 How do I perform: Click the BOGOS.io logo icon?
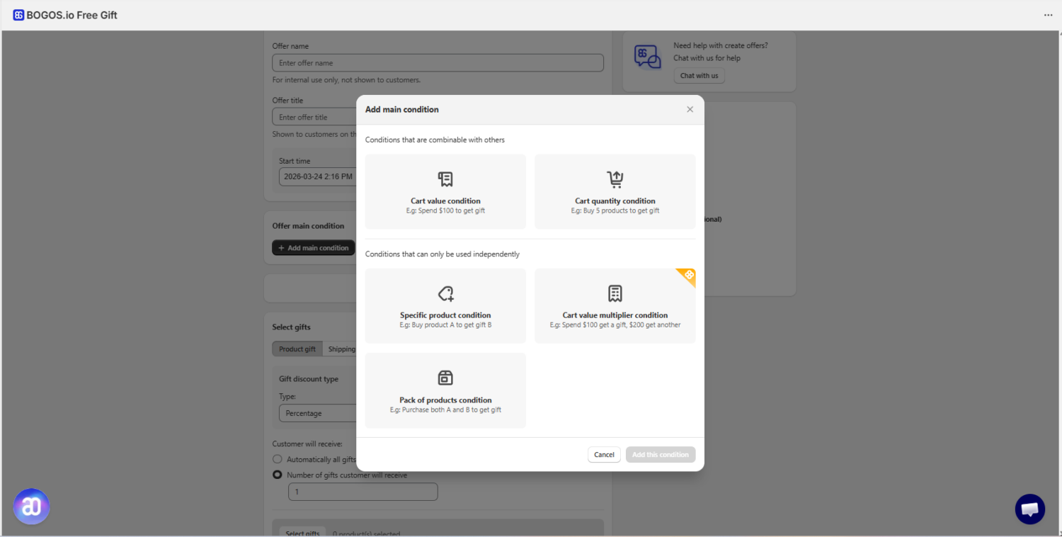click(18, 15)
